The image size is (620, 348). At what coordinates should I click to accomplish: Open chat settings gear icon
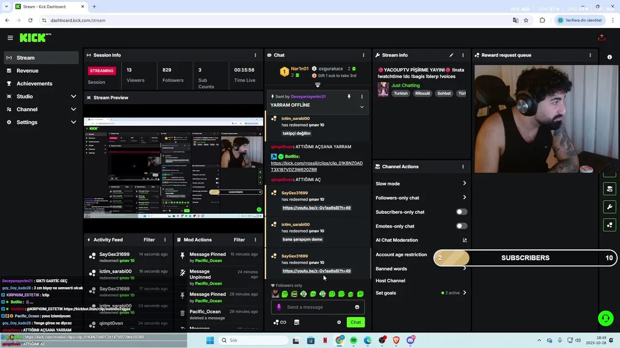pos(339,322)
